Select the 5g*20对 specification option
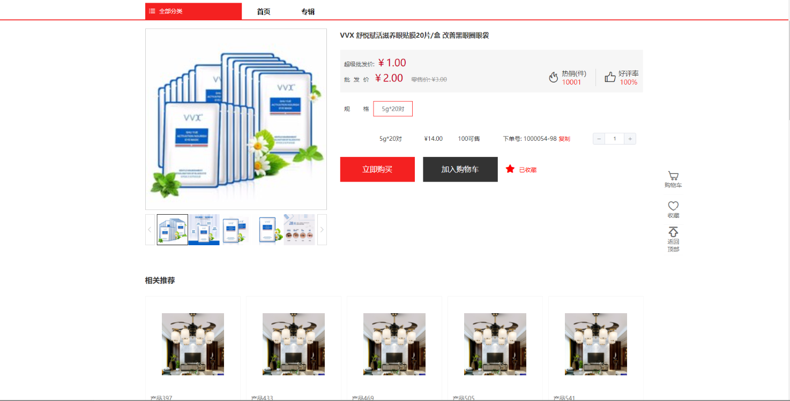Screen dimensions: 790x401 coord(393,109)
